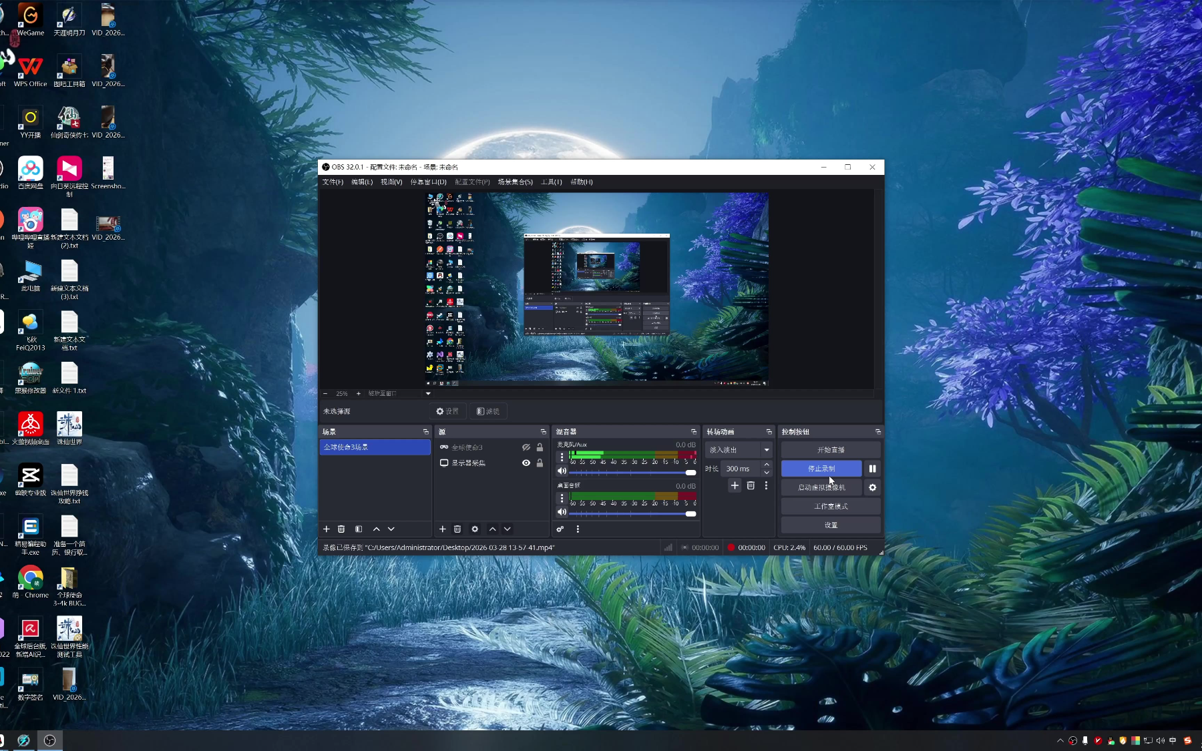
Task: Unlock the 显示器采集 source lock
Action: 540,463
